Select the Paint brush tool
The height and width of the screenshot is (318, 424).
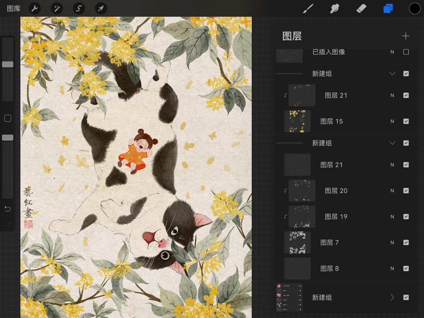click(308, 8)
